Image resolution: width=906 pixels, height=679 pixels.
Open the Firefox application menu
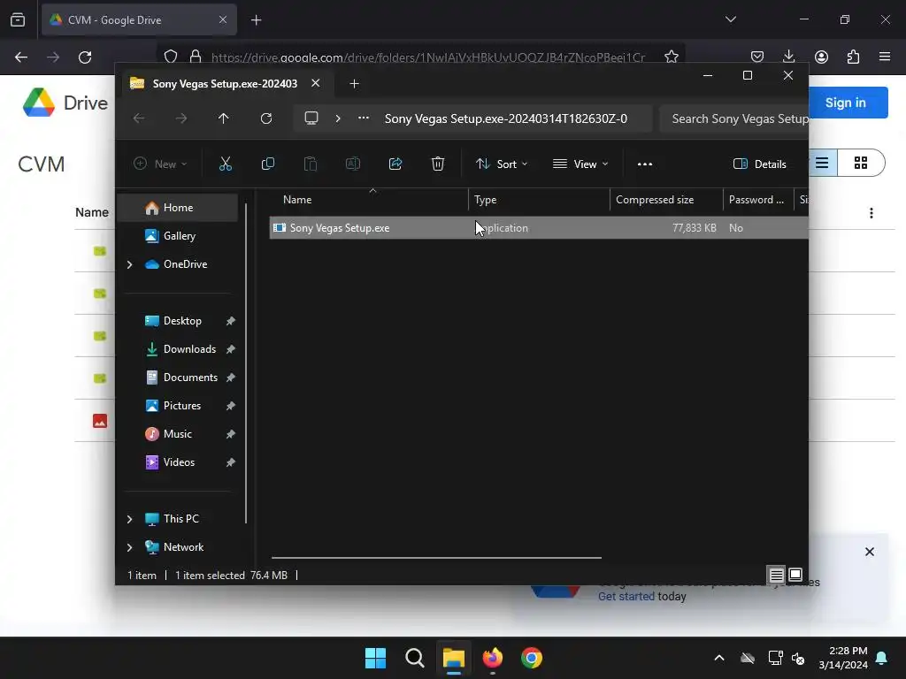(885, 57)
